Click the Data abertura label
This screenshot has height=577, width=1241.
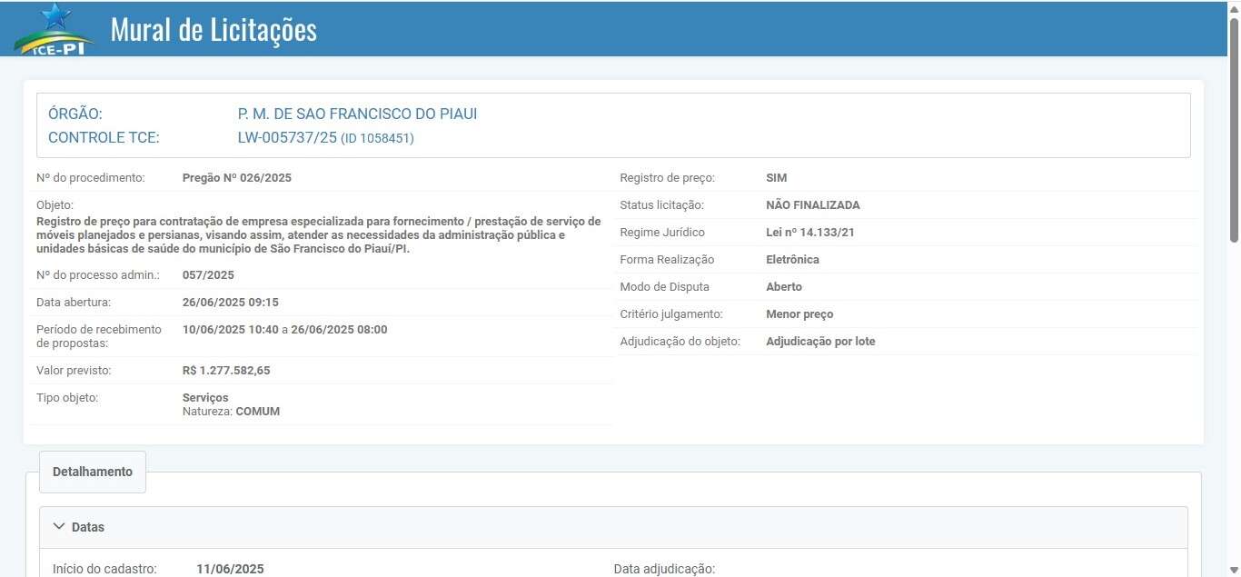pyautogui.click(x=74, y=303)
